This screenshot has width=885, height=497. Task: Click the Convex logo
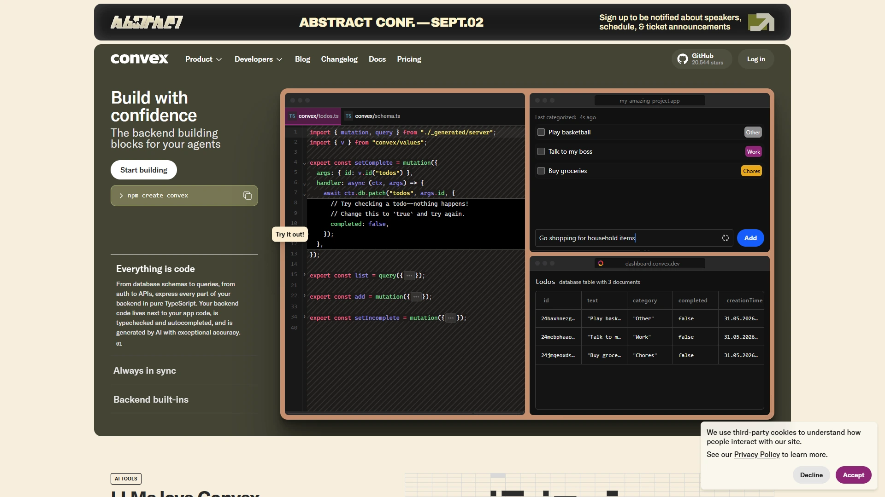click(139, 59)
